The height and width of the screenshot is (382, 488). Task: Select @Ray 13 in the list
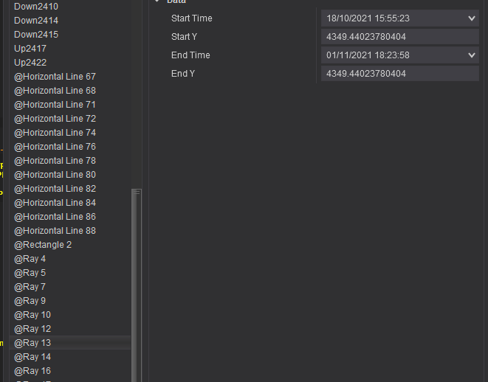coord(32,343)
